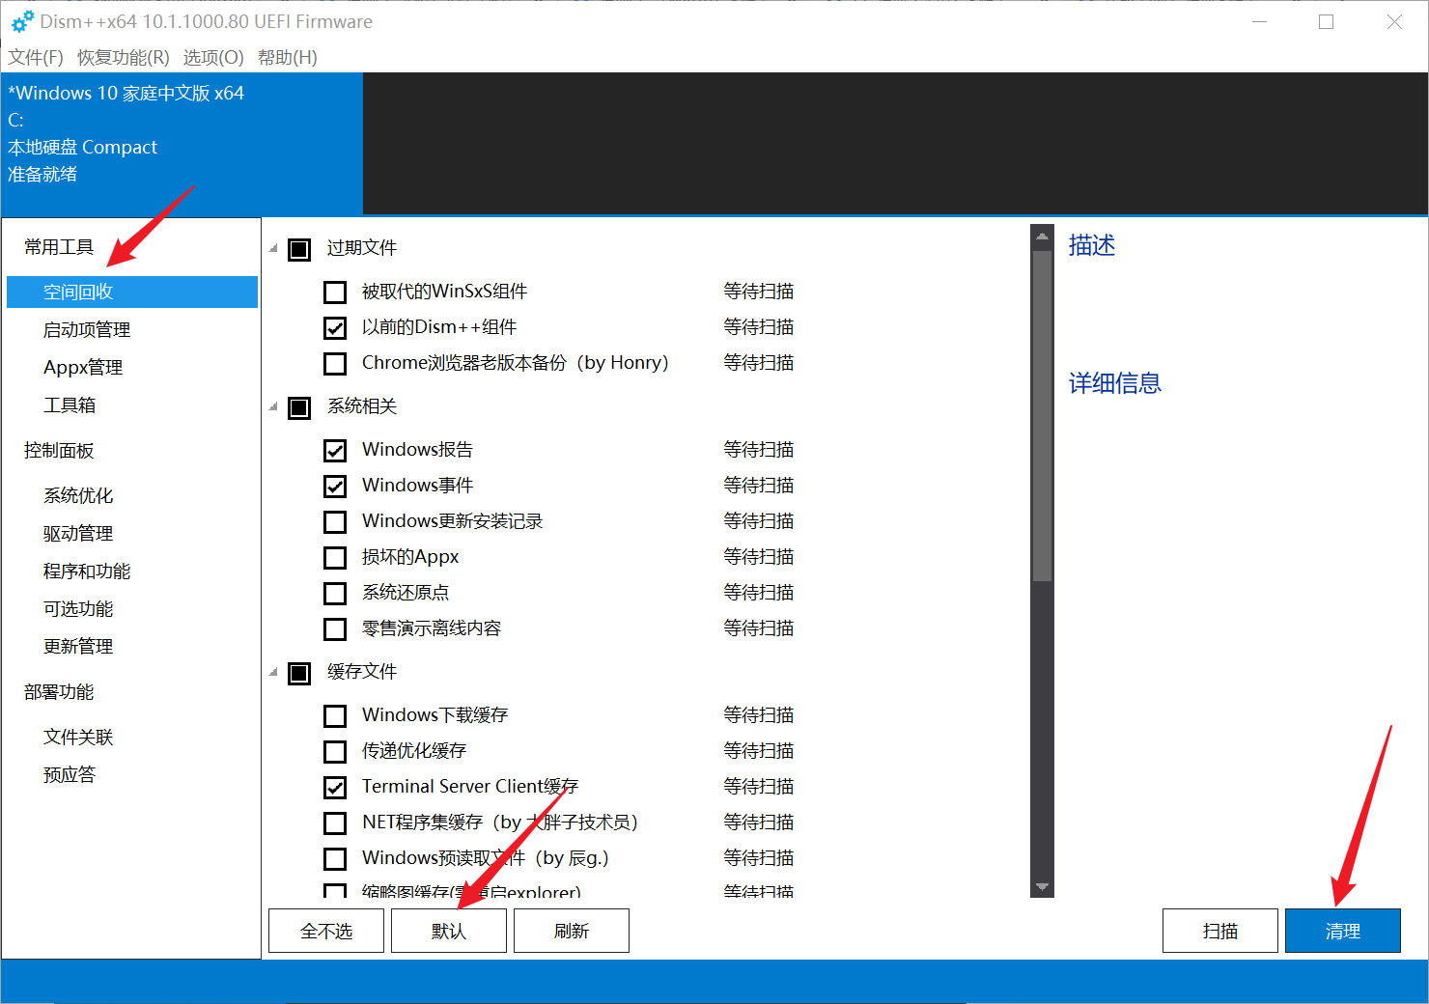Check 系统还原点

coord(335,594)
